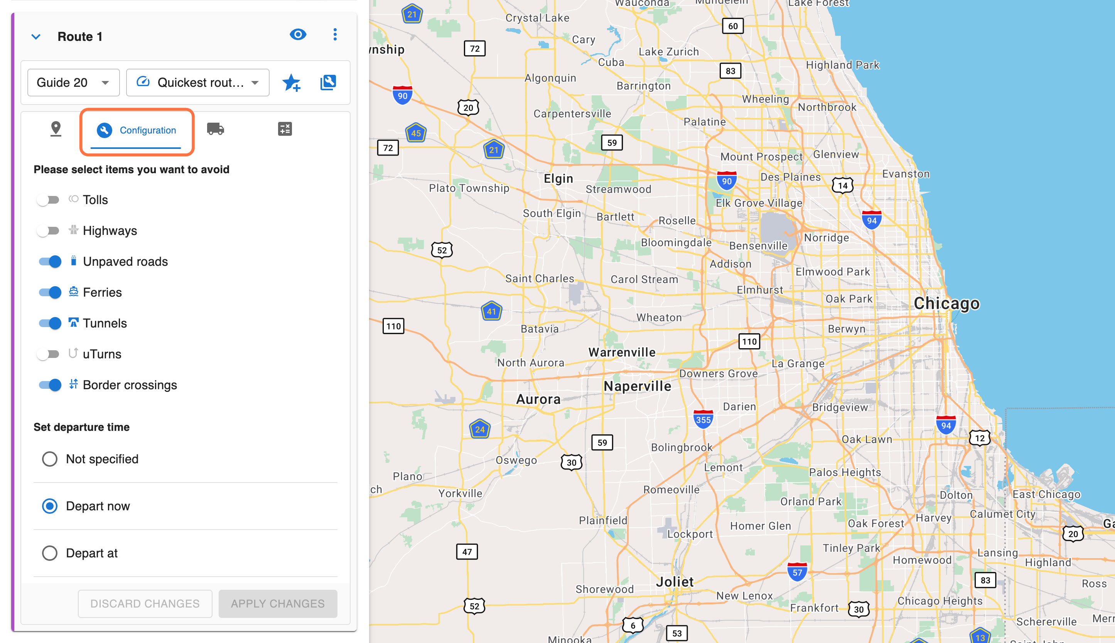Switch to the calculator tab
This screenshot has width=1115, height=643.
285,129
